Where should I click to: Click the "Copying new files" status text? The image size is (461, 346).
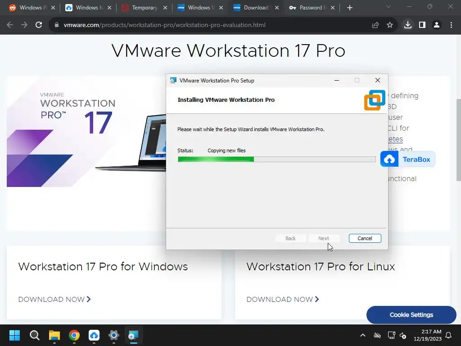pos(226,150)
